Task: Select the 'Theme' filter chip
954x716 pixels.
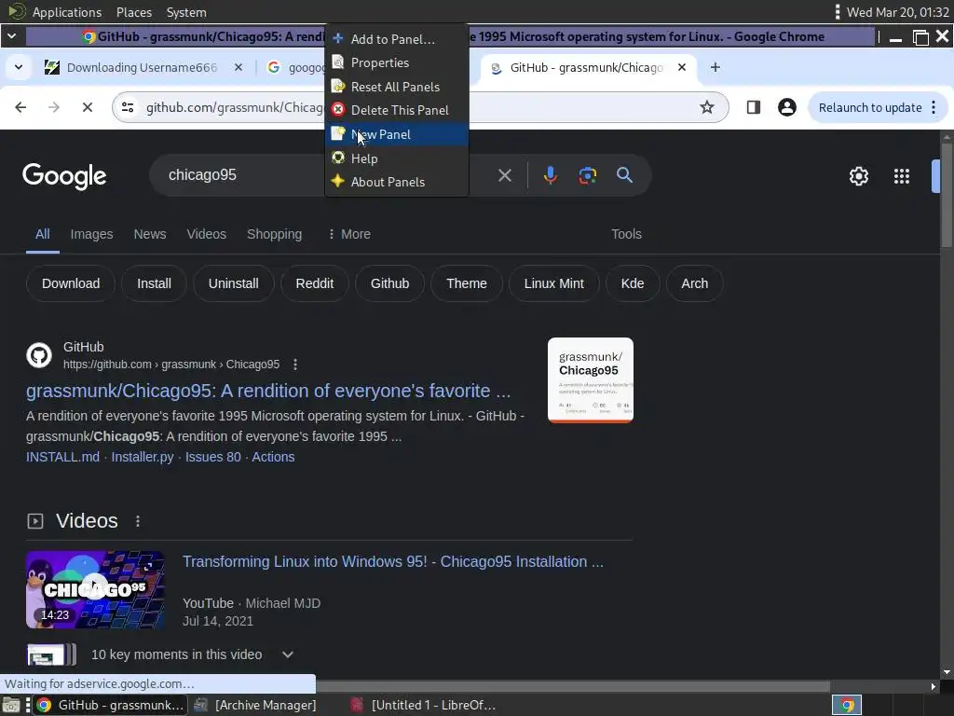Action: (467, 283)
